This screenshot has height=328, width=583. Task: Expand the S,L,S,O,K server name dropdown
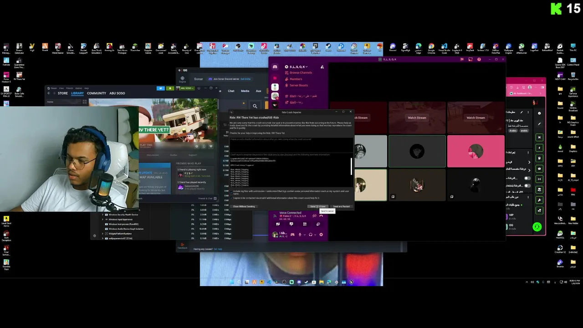(299, 67)
